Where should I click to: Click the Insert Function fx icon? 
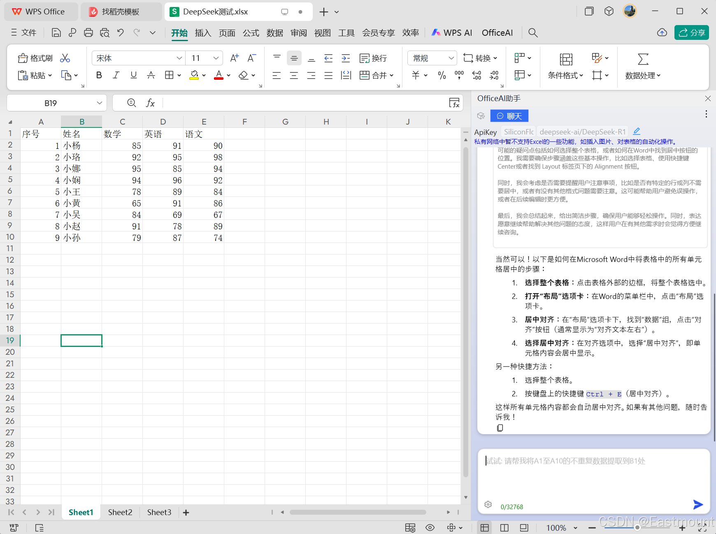[x=151, y=103]
